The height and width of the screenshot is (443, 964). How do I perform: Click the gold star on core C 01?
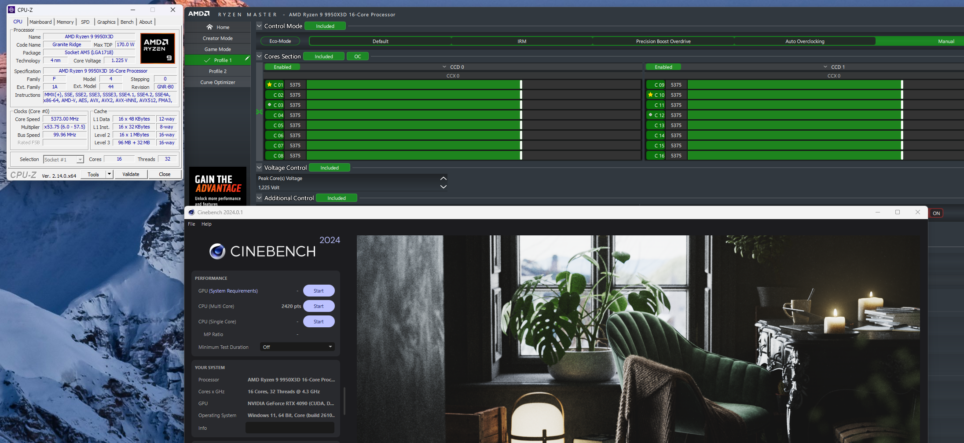point(269,84)
